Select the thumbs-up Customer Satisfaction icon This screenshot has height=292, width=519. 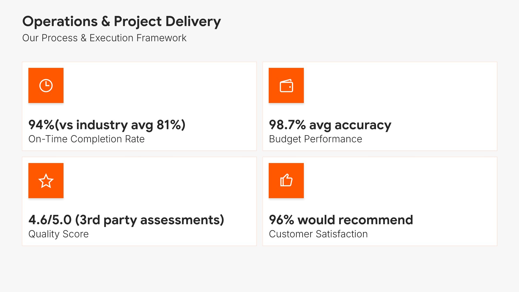(286, 181)
